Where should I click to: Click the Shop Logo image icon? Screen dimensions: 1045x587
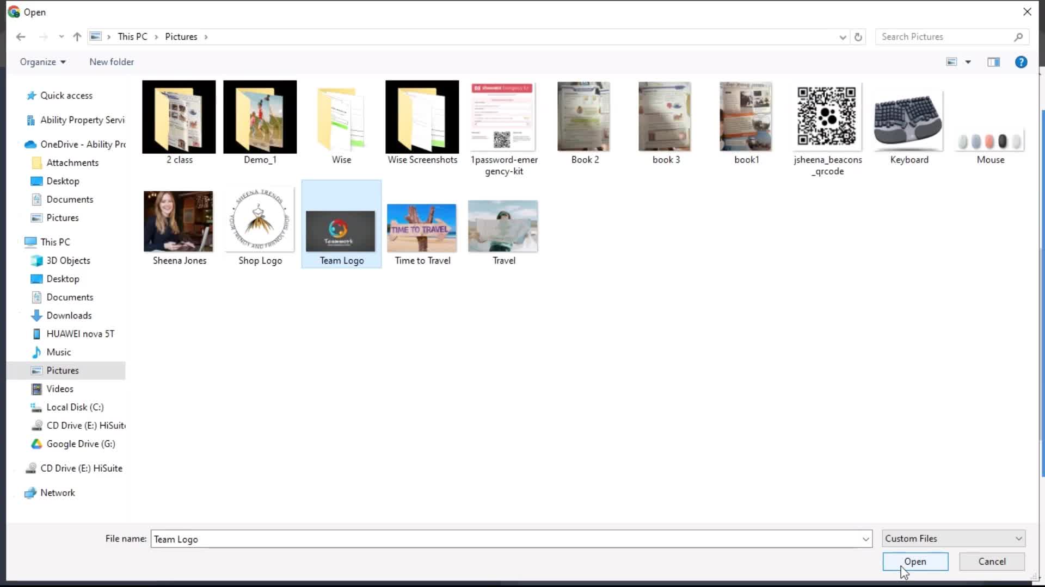[260, 221]
